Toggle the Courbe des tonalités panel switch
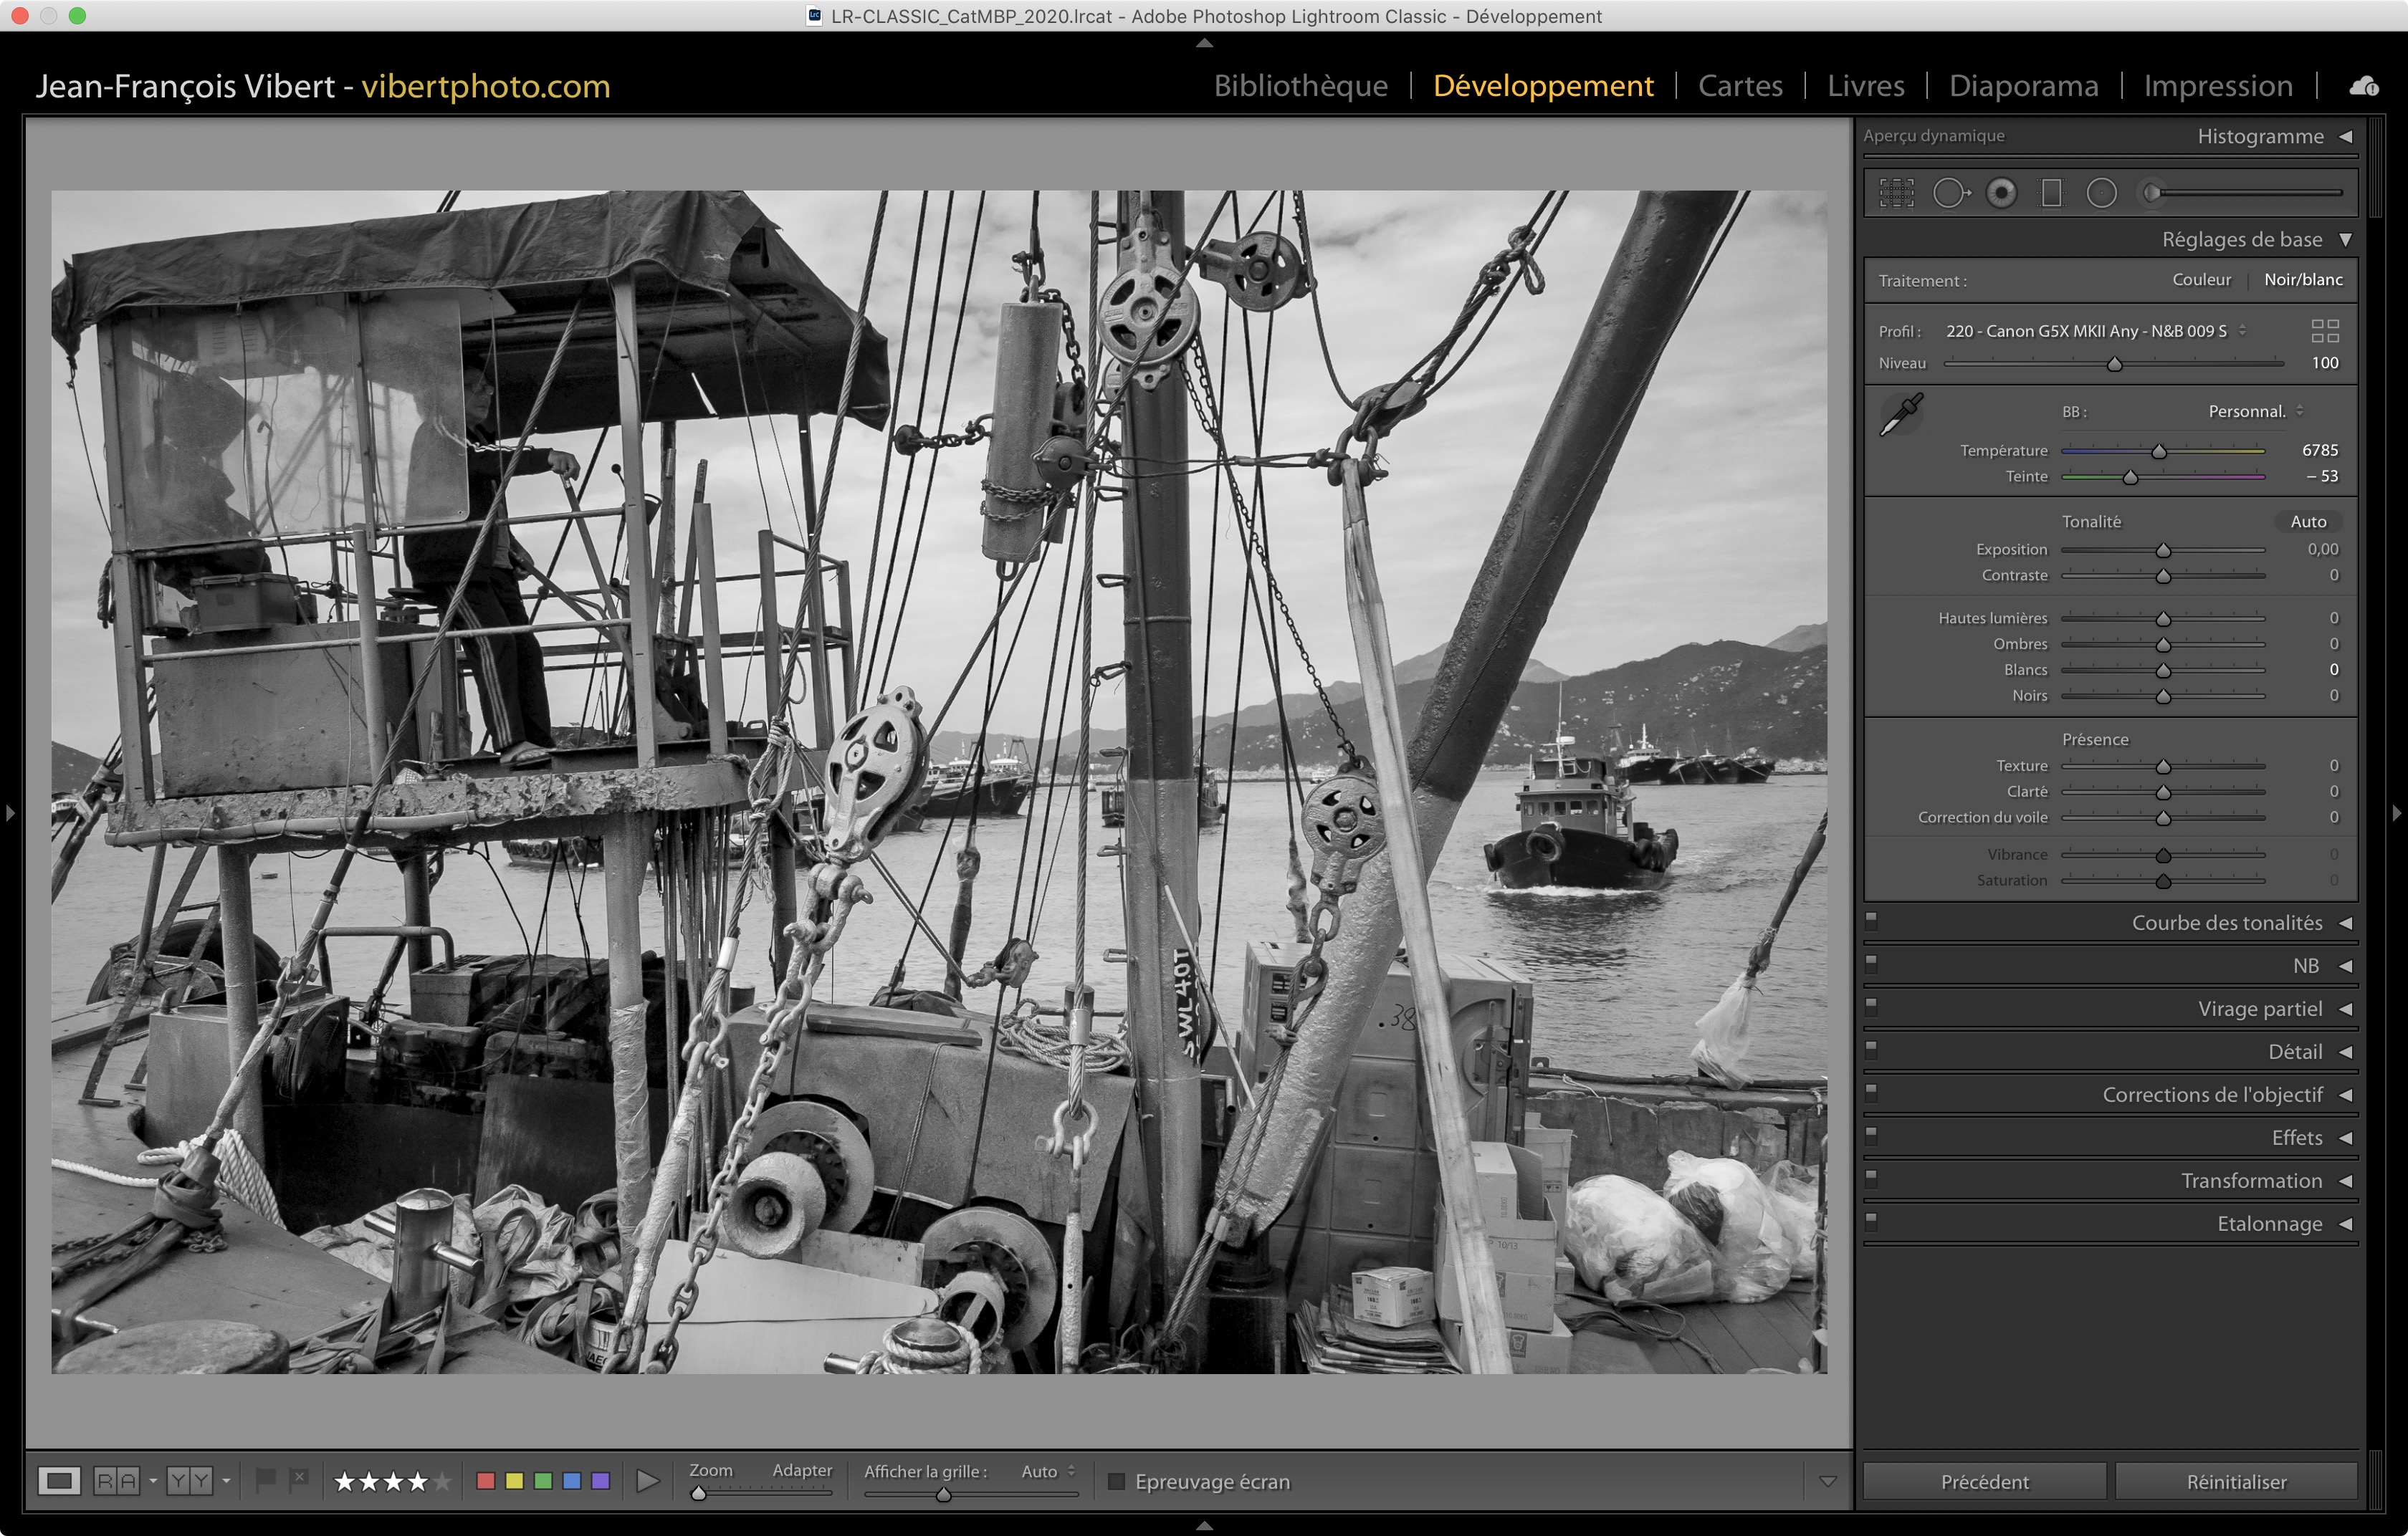 [1871, 921]
